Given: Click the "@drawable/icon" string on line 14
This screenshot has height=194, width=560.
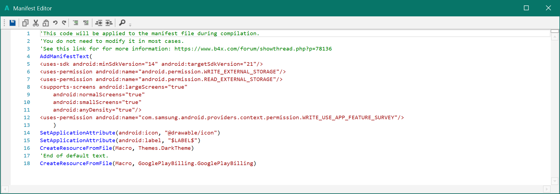Looking at the screenshot, I should (191, 133).
